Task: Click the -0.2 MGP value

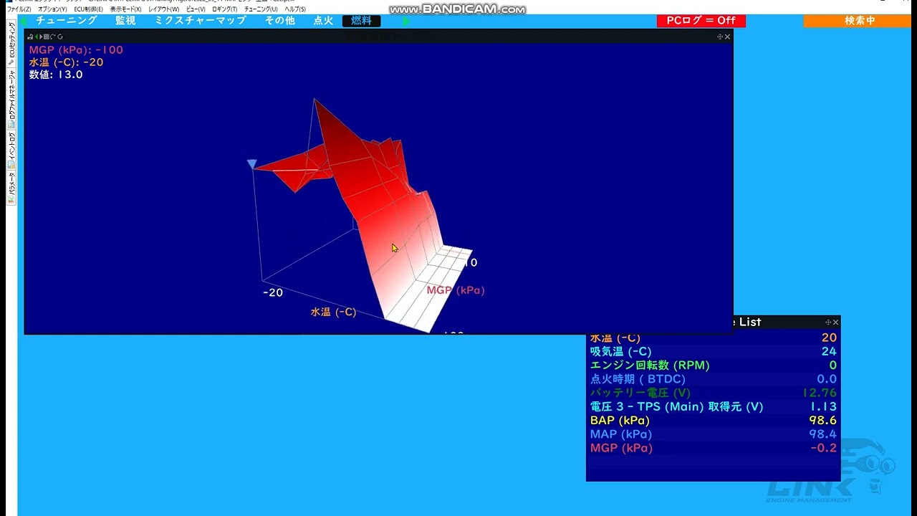Action: tap(823, 448)
